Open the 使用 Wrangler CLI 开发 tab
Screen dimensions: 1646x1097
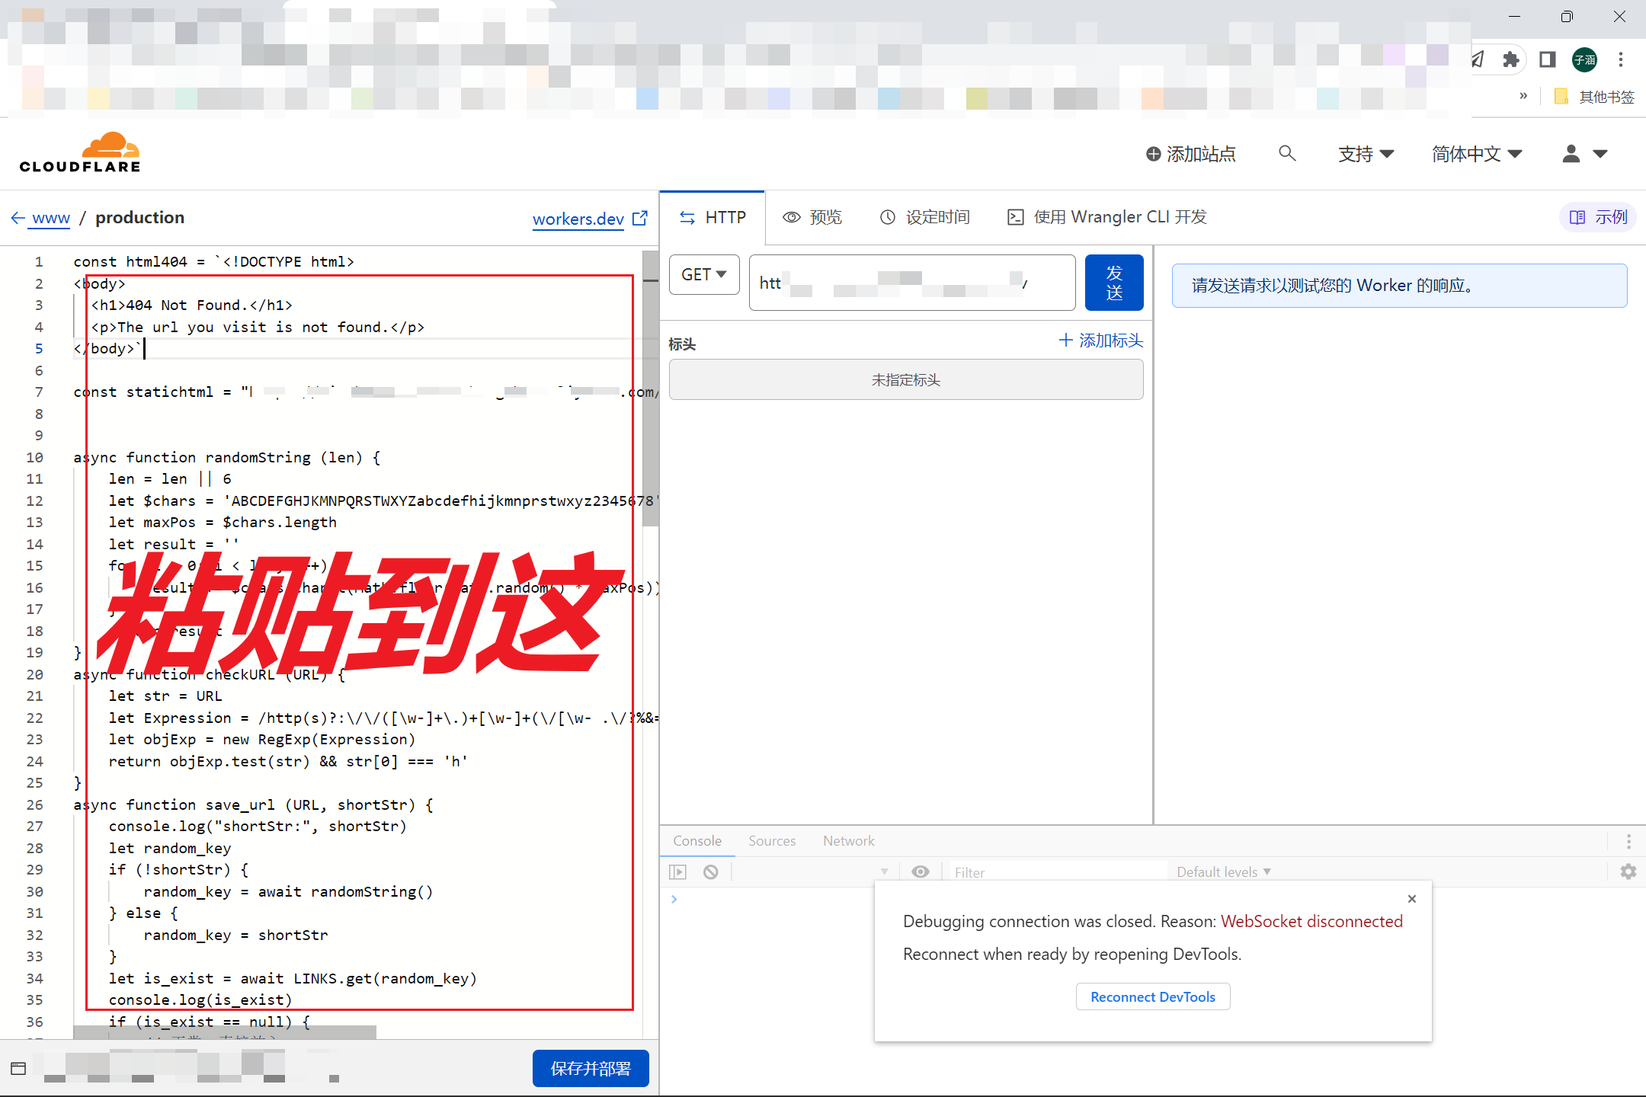point(1107,218)
